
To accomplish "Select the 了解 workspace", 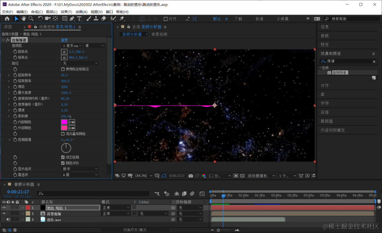I will 238,19.
